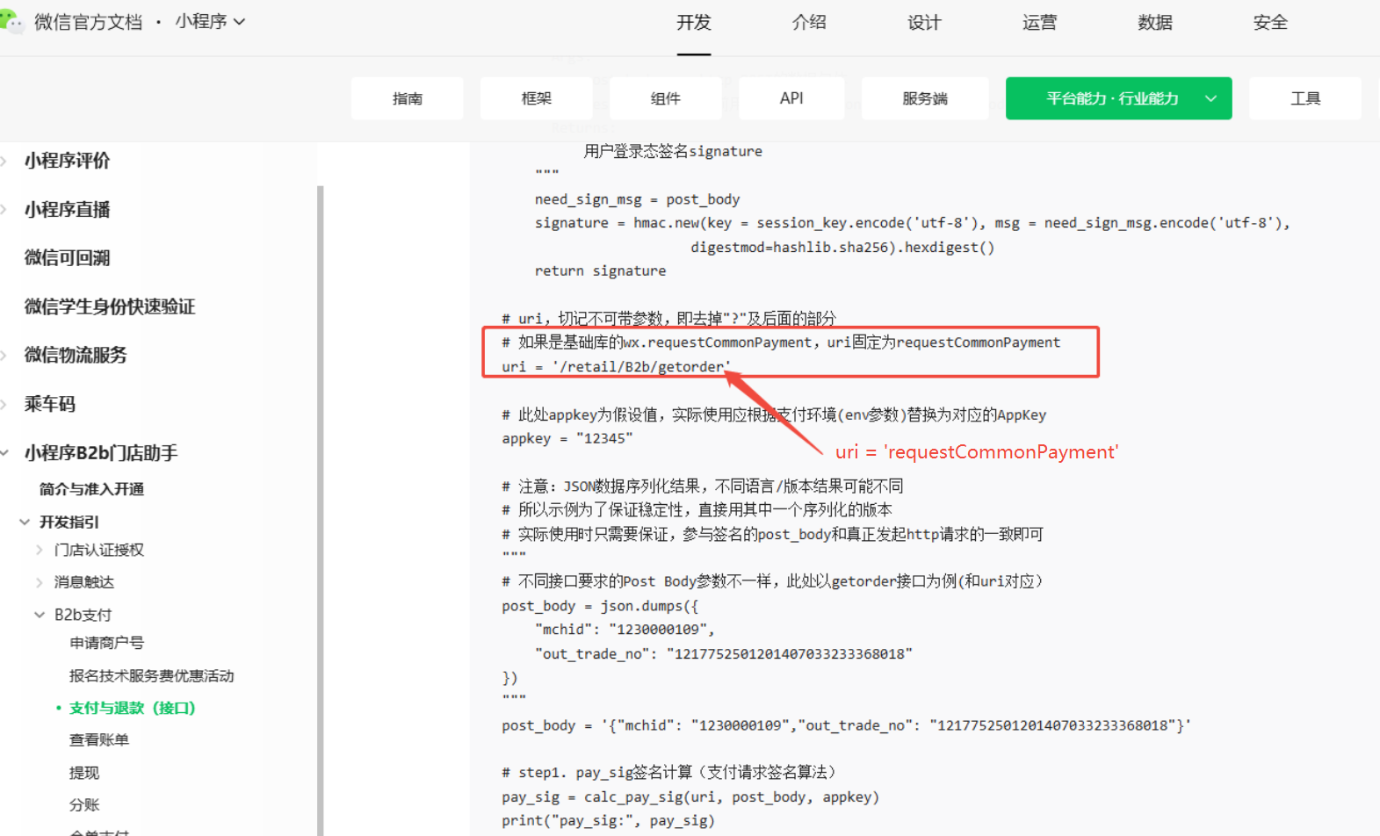
Task: Click the comment '此处appkey为假设值'
Action: pyautogui.click(x=774, y=414)
